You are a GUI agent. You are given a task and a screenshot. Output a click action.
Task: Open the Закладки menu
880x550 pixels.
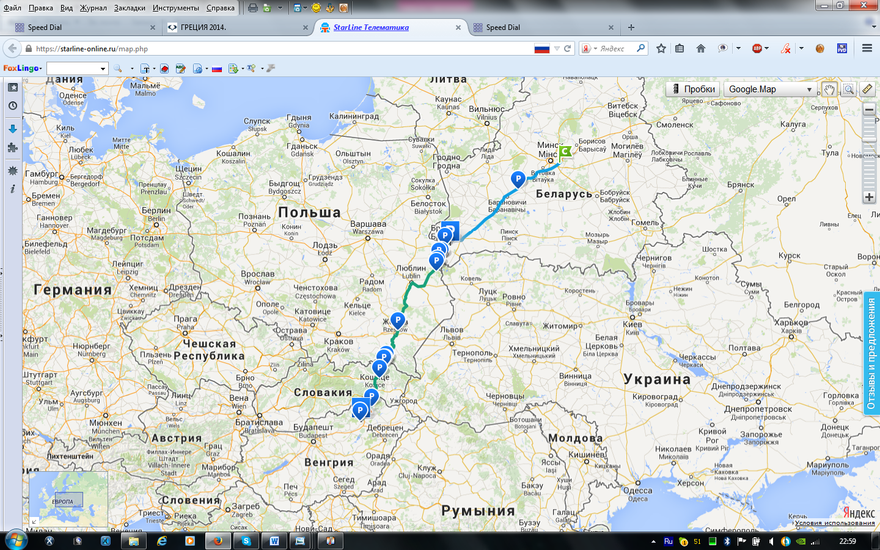130,8
